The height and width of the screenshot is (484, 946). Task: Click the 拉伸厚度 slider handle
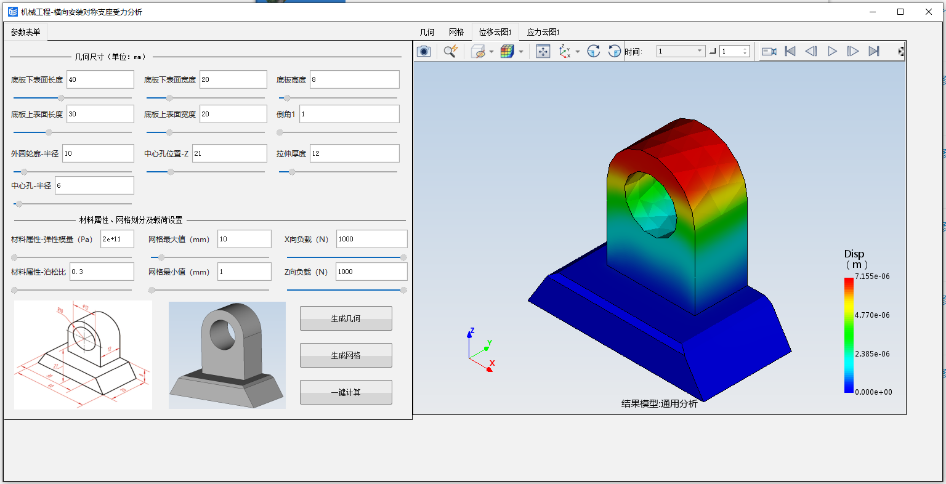pyautogui.click(x=292, y=172)
